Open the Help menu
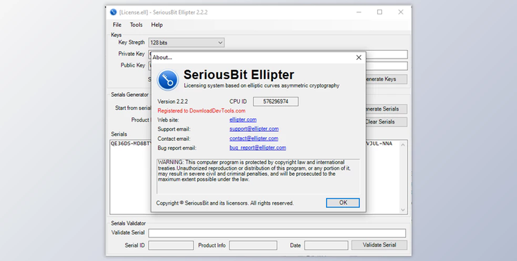This screenshot has width=517, height=261. tap(157, 25)
